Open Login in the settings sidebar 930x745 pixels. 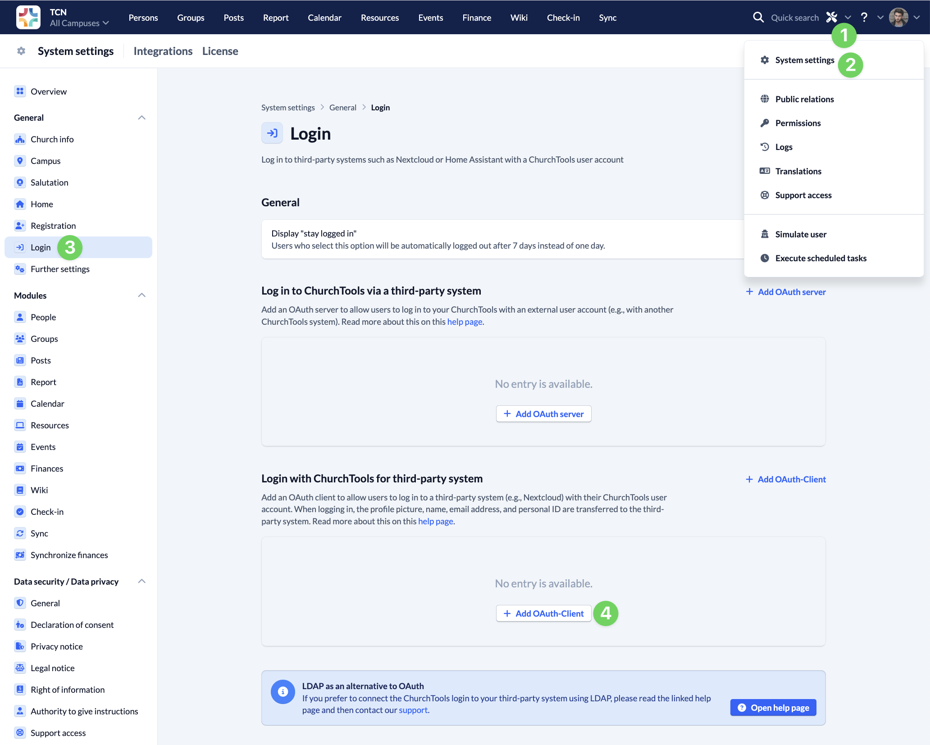click(x=78, y=247)
